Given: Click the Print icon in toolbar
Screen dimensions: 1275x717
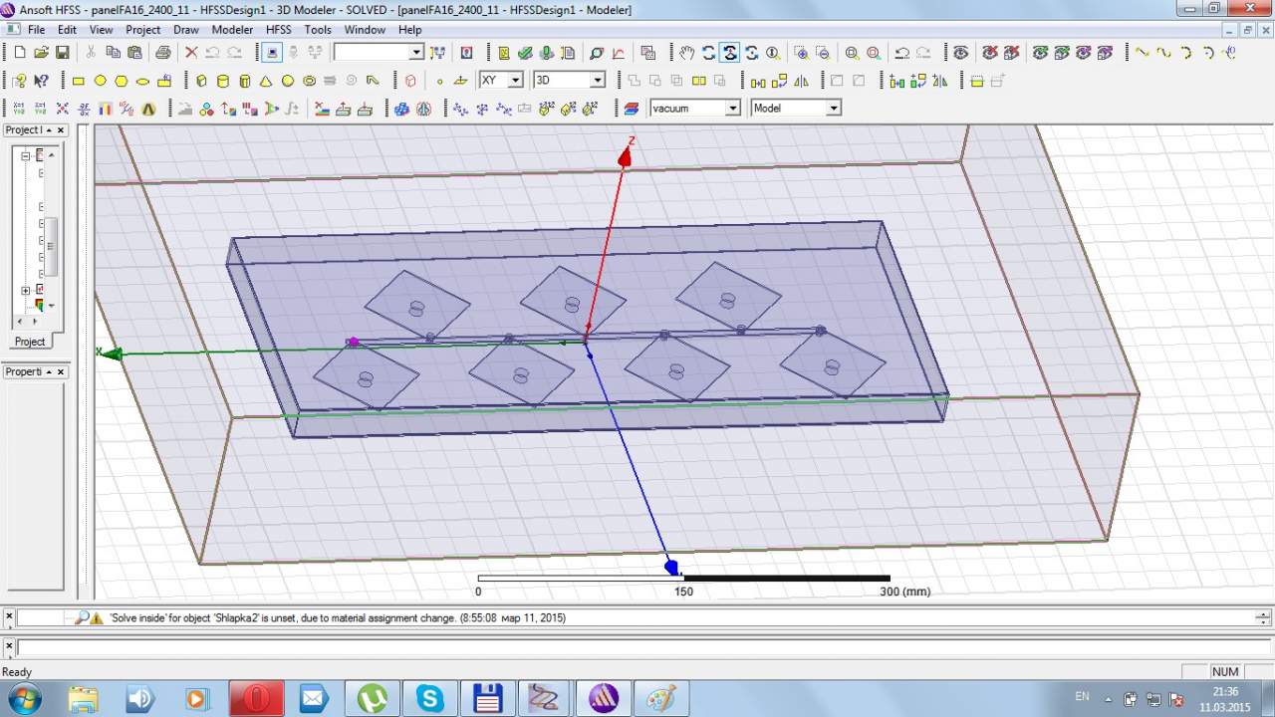Looking at the screenshot, I should pos(162,53).
